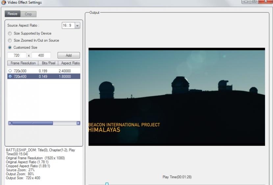Click the 0.199 bits/pixel value
Screen dimensions: 273x185
point(43,71)
